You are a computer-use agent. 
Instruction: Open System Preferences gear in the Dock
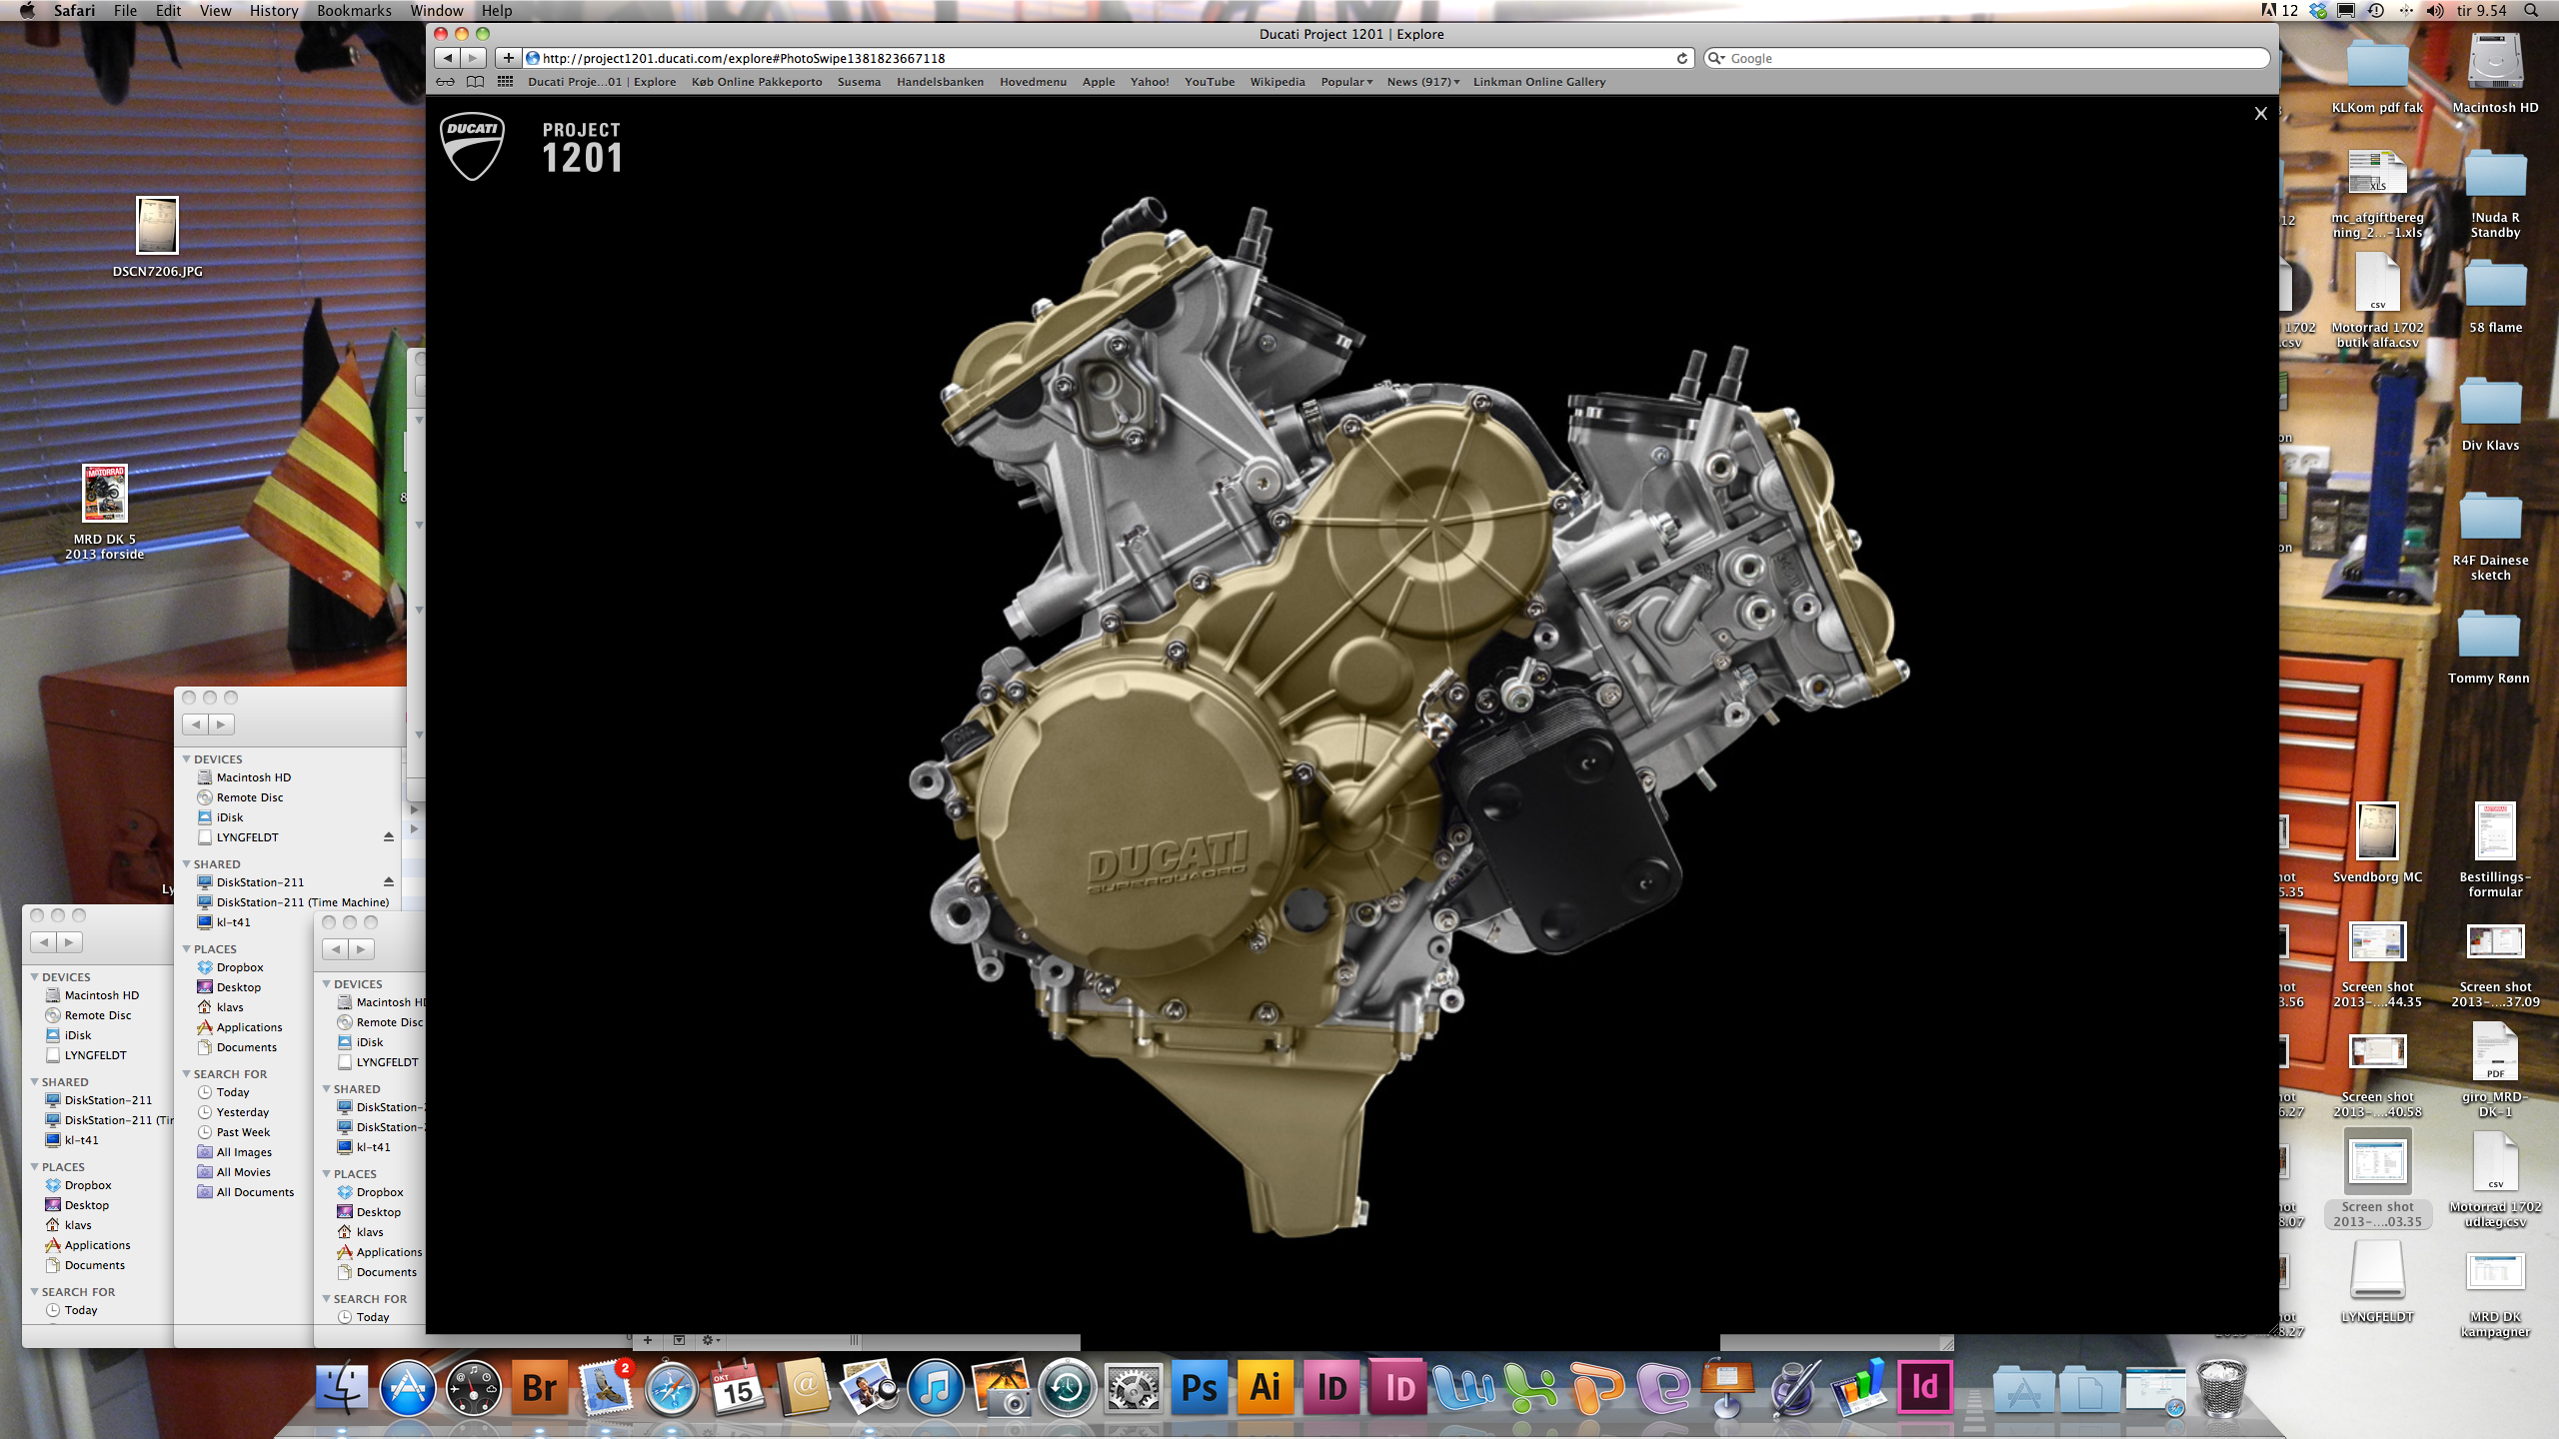pyautogui.click(x=1133, y=1387)
